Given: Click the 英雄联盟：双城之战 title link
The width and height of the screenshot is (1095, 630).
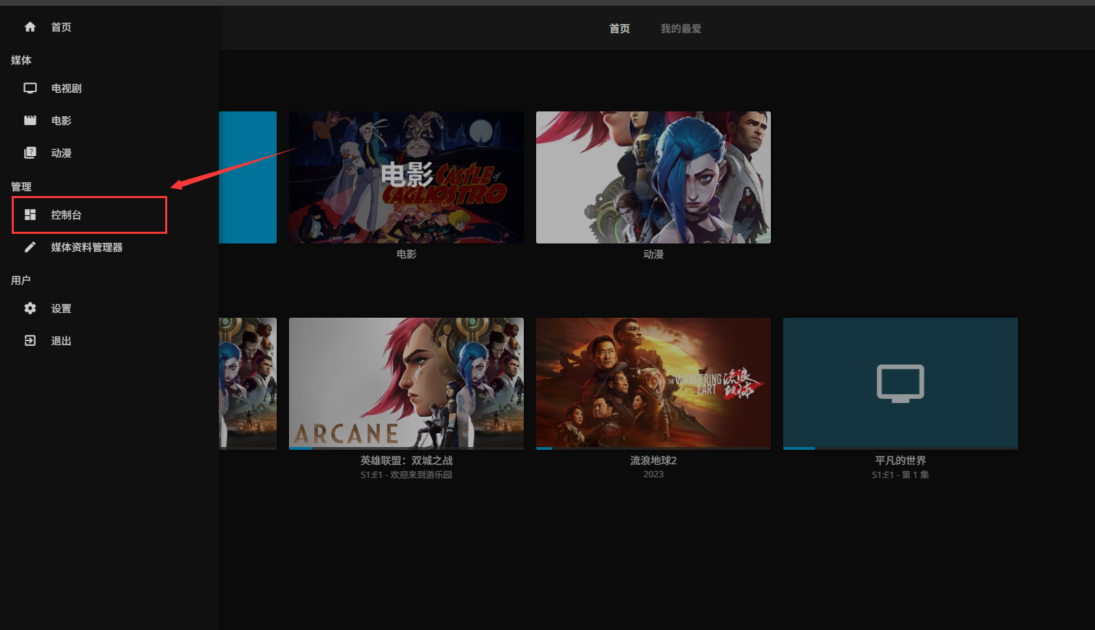Looking at the screenshot, I should click(406, 461).
